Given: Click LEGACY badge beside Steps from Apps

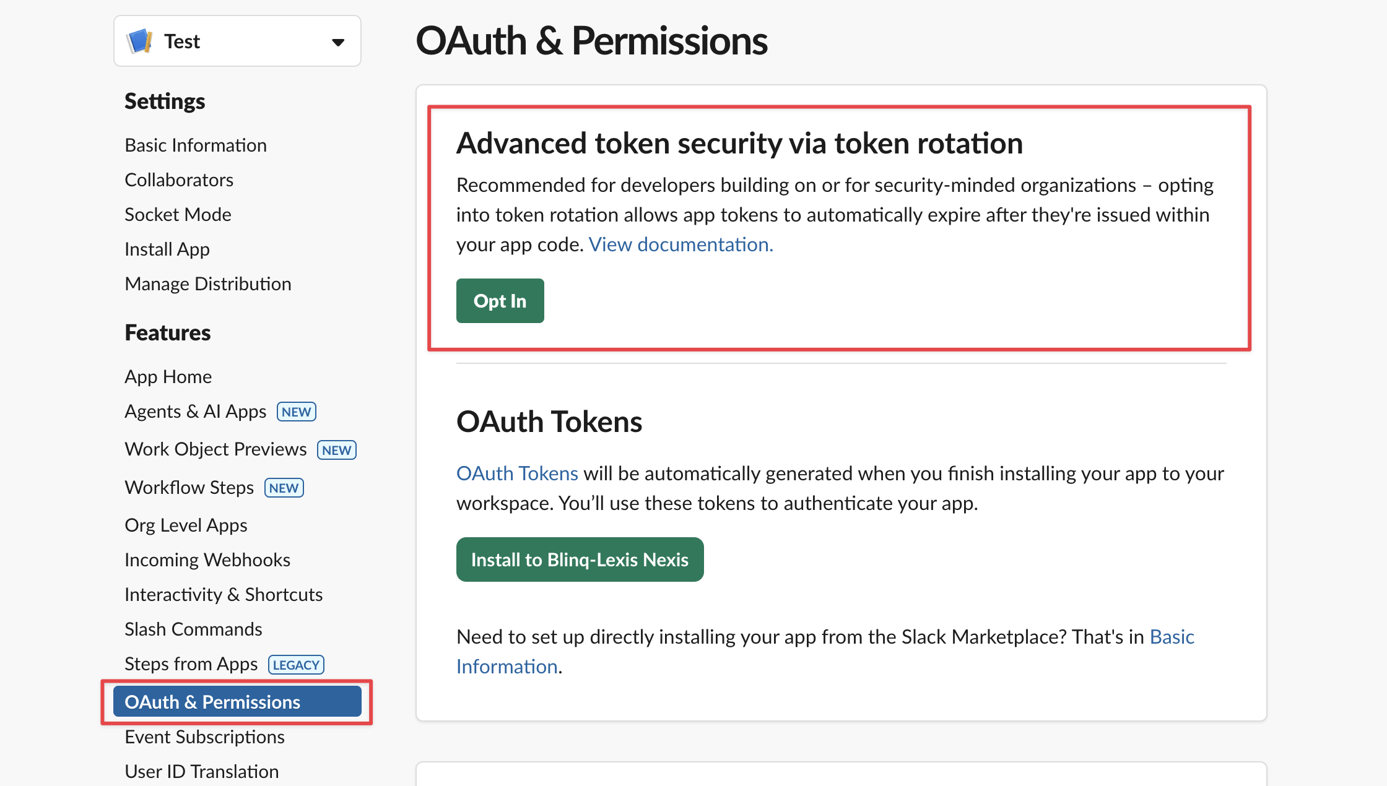Looking at the screenshot, I should (x=296, y=665).
